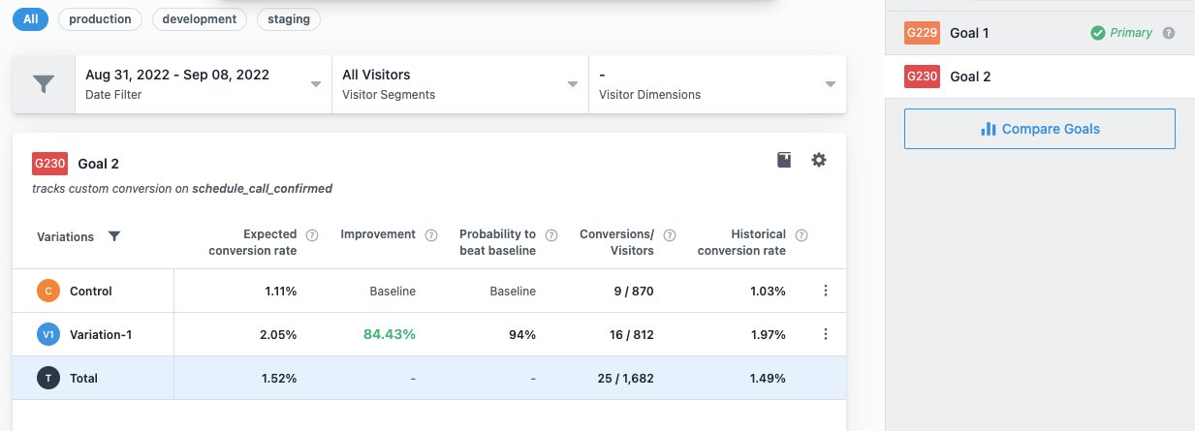Click the green 84.43% improvement value

point(390,334)
